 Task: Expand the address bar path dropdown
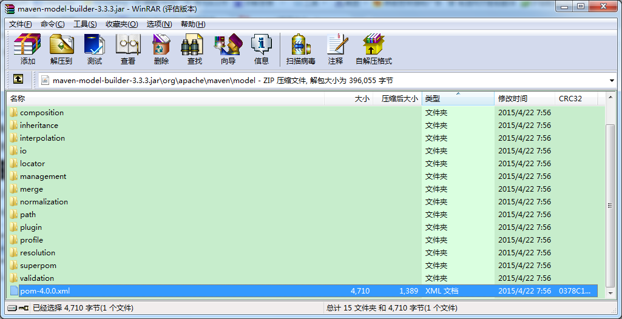(x=611, y=81)
